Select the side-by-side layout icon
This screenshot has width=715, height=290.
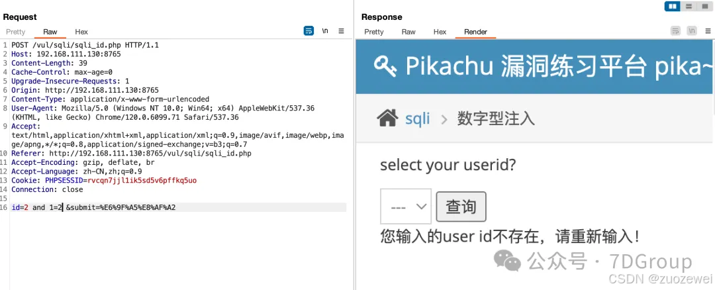(x=673, y=7)
